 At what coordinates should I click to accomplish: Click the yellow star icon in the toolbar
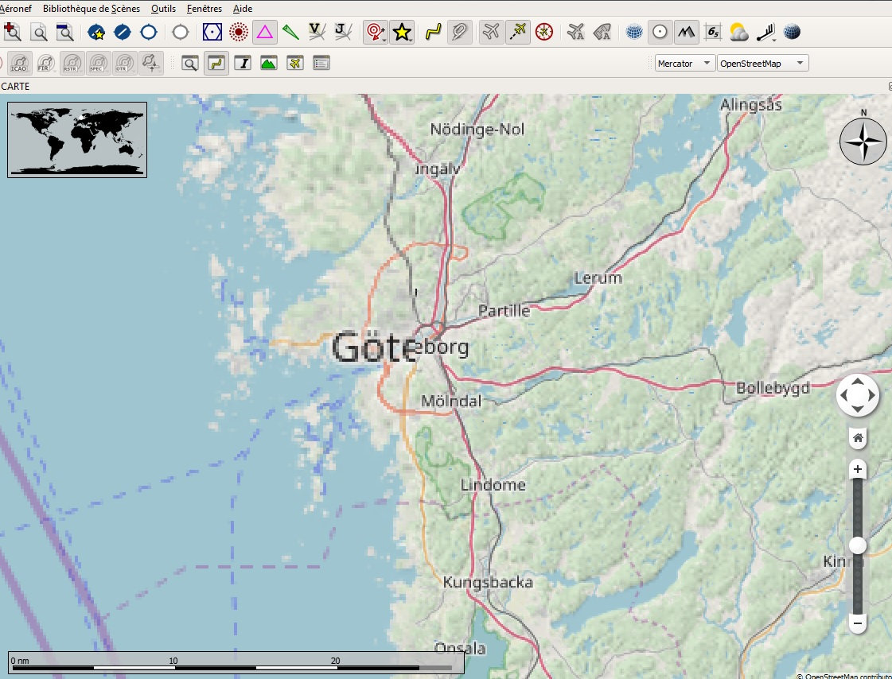[402, 32]
